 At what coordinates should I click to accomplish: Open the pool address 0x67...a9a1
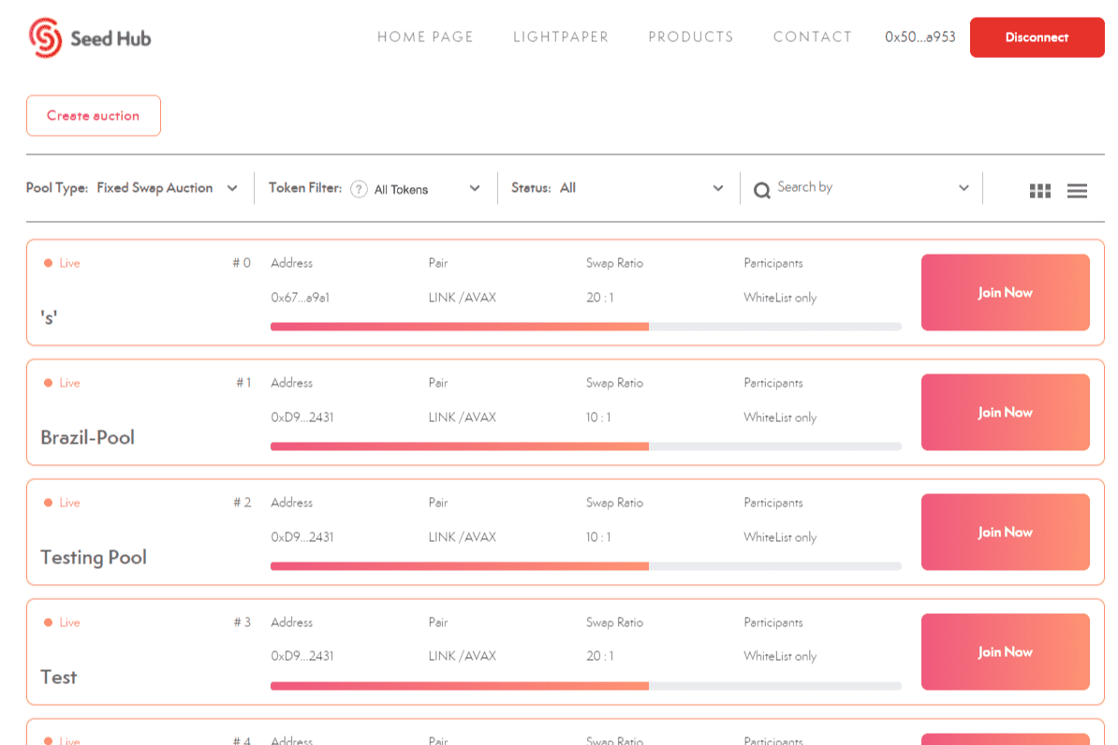[298, 297]
